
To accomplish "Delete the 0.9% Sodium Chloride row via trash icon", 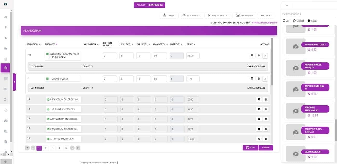I will point(266,99).
